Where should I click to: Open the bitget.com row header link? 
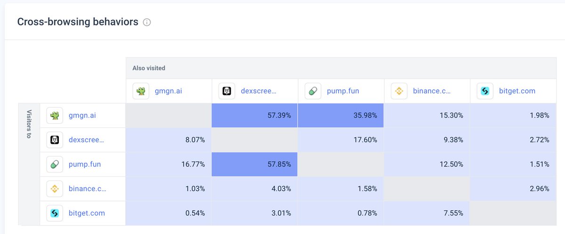[x=87, y=213]
